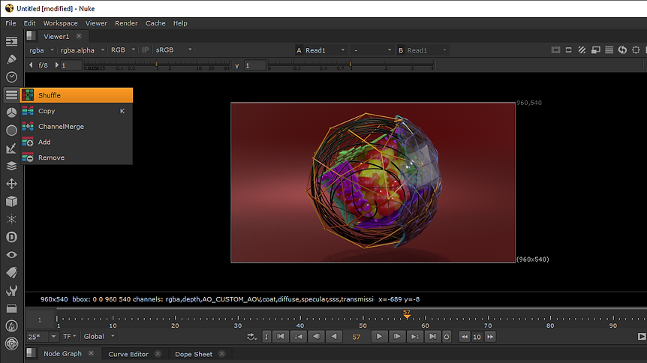Toggle the IP input process button
The height and width of the screenshot is (363, 647).
(146, 50)
